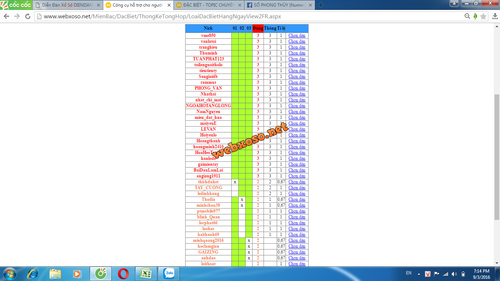Click 'Chọn dàn' link for minhchau38
This screenshot has height=281, width=500.
(297, 205)
